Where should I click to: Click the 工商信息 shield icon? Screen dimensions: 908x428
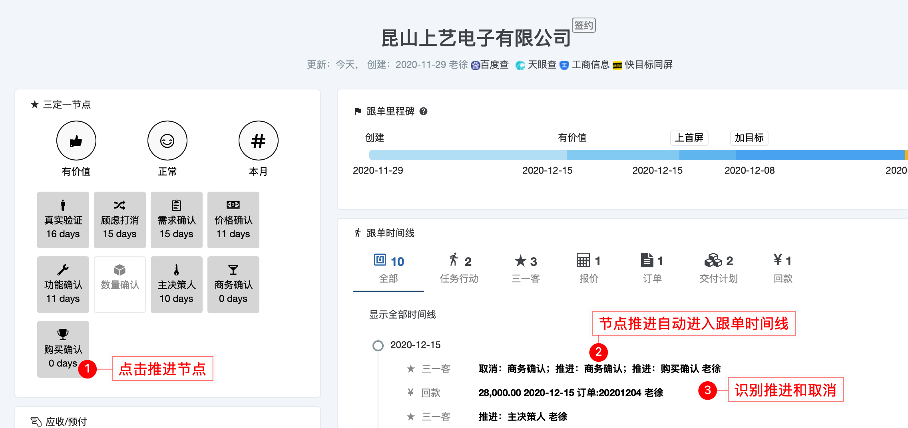click(564, 65)
